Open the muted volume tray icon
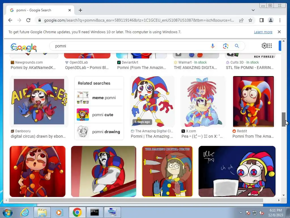 coord(261,213)
